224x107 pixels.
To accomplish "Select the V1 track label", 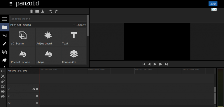I will click(x=9, y=89).
